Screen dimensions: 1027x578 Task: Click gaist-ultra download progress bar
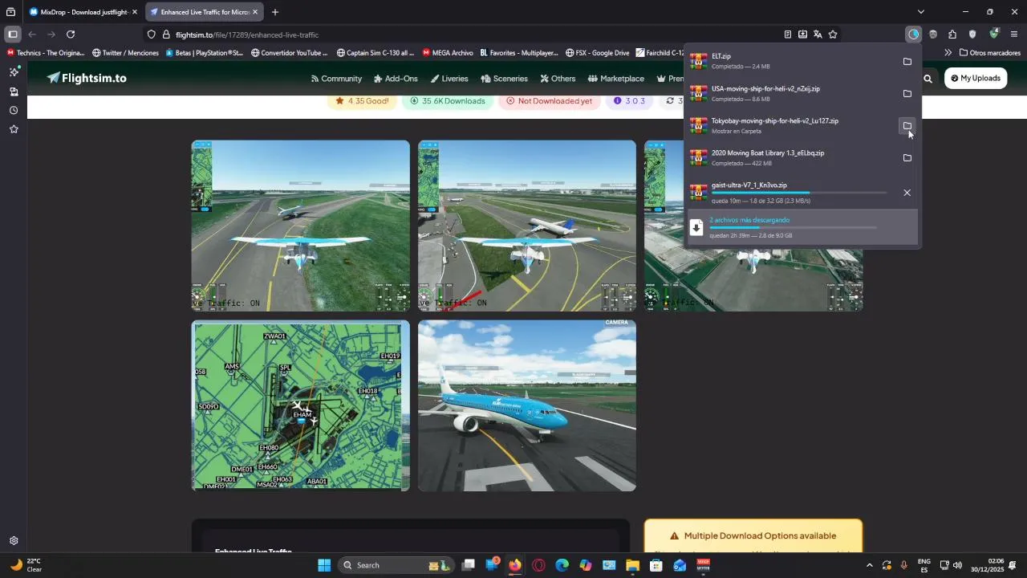click(x=799, y=193)
